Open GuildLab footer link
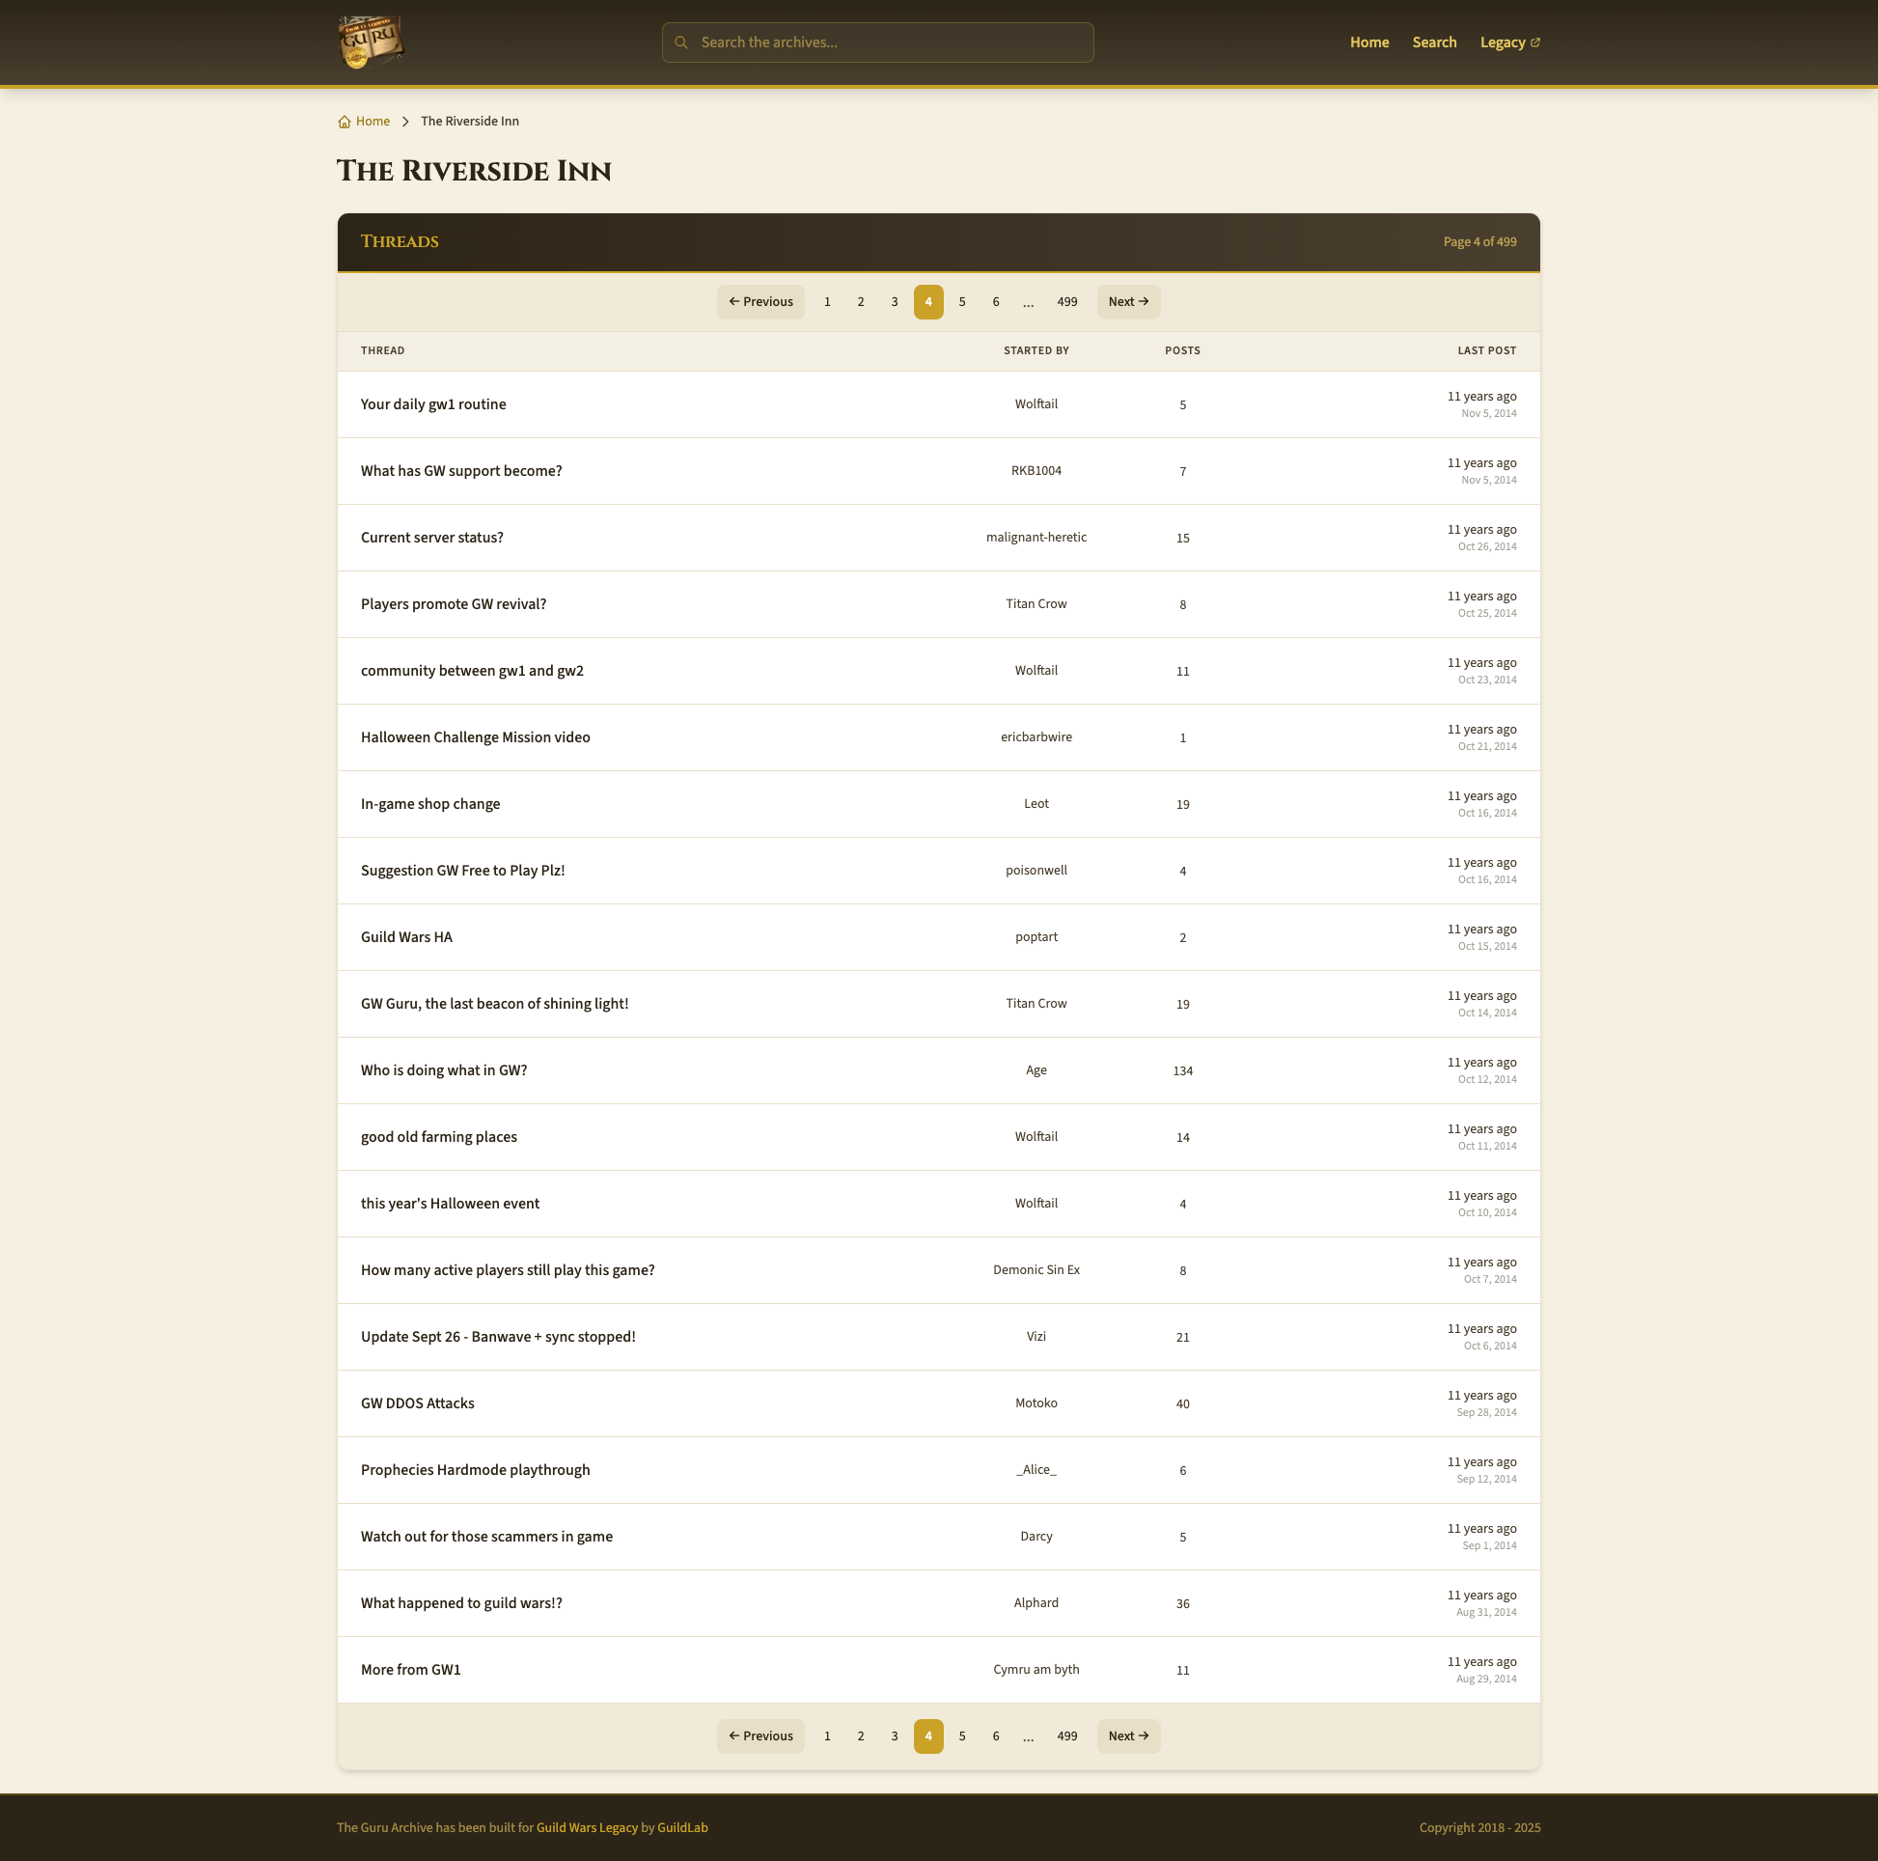Image resolution: width=1878 pixels, height=1861 pixels. (682, 1828)
